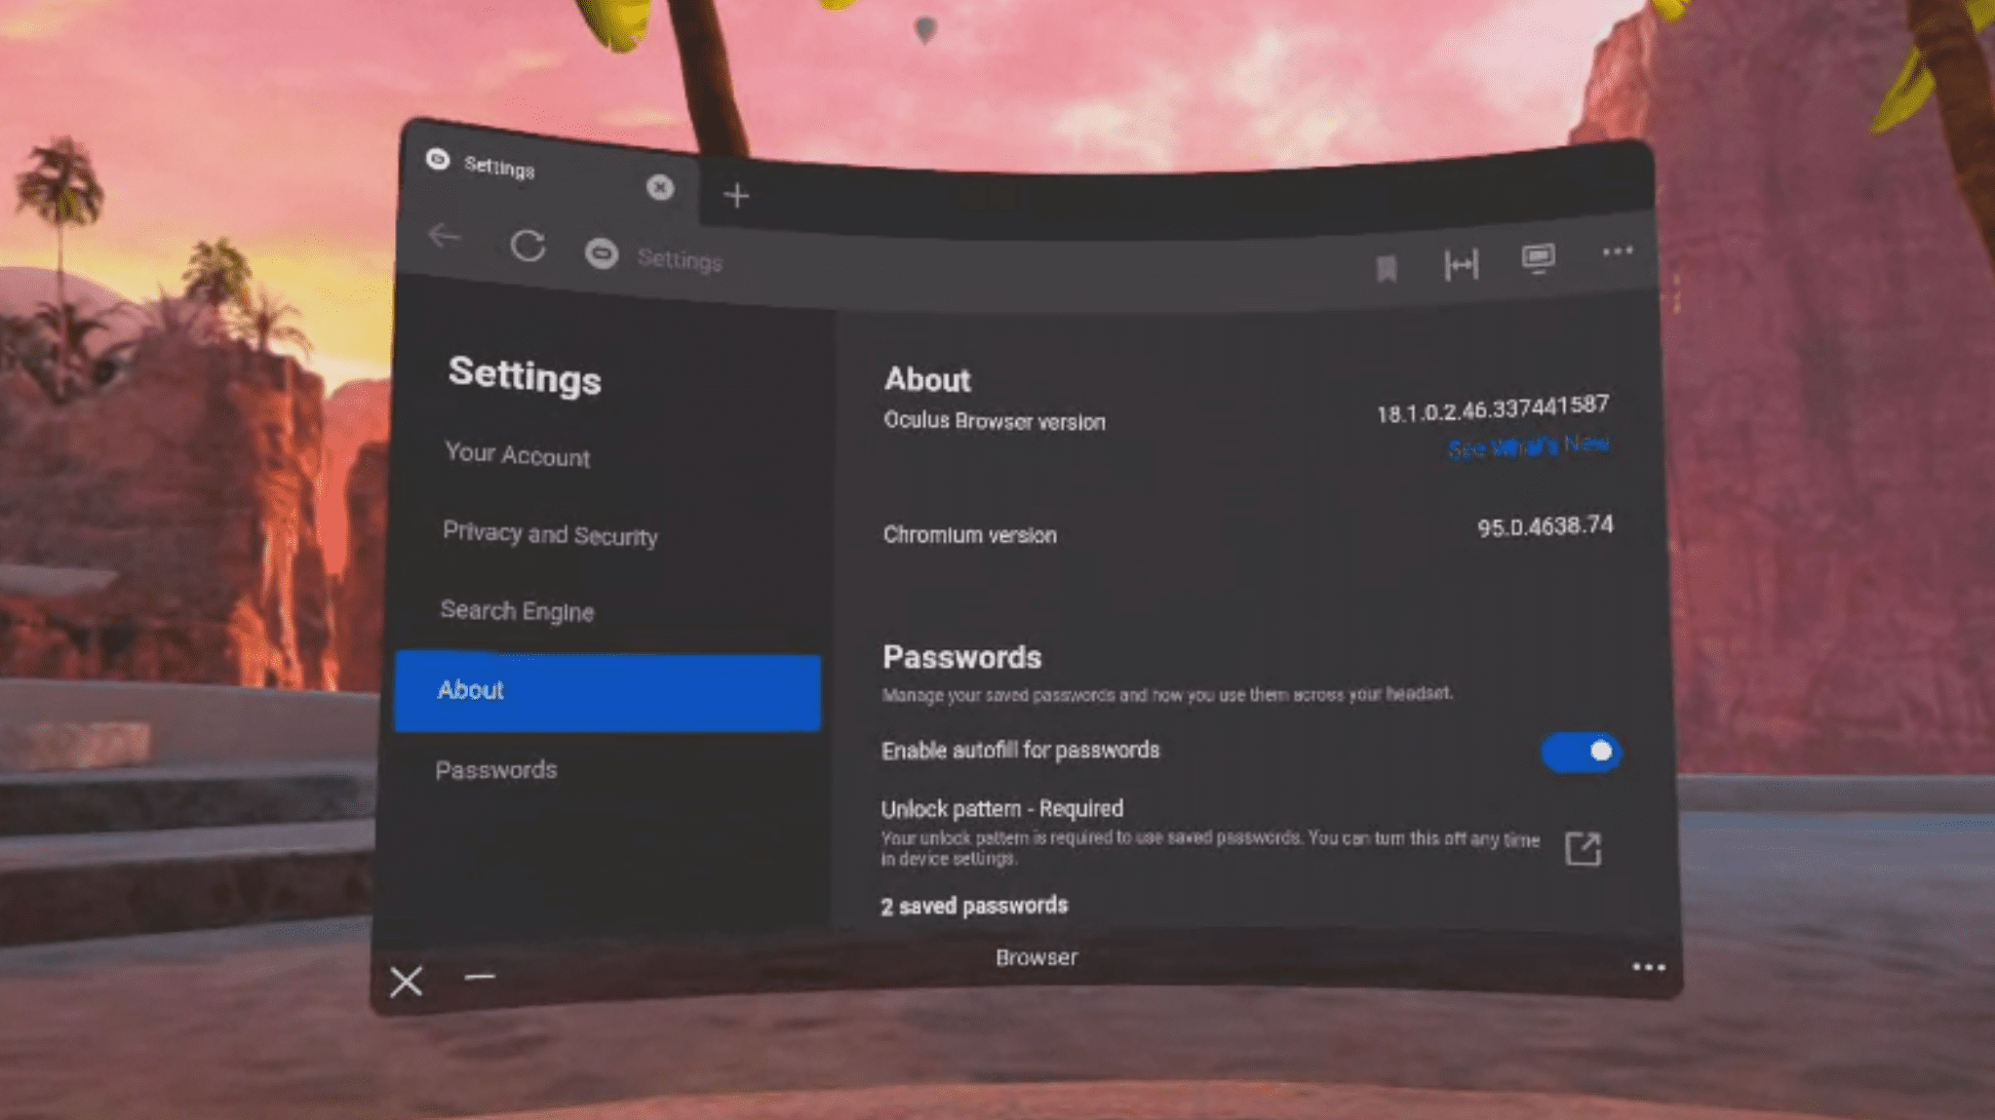
Task: Click the new tab plus button
Action: pos(737,194)
